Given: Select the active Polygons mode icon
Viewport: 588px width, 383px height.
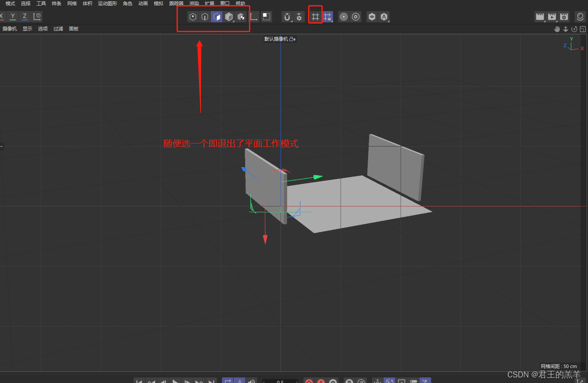Looking at the screenshot, I should (x=217, y=17).
